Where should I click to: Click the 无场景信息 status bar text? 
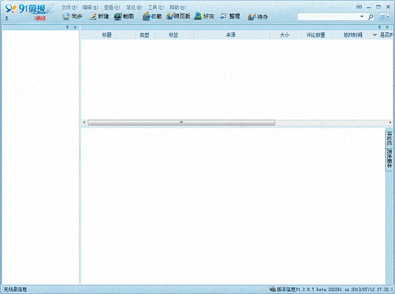coord(15,289)
